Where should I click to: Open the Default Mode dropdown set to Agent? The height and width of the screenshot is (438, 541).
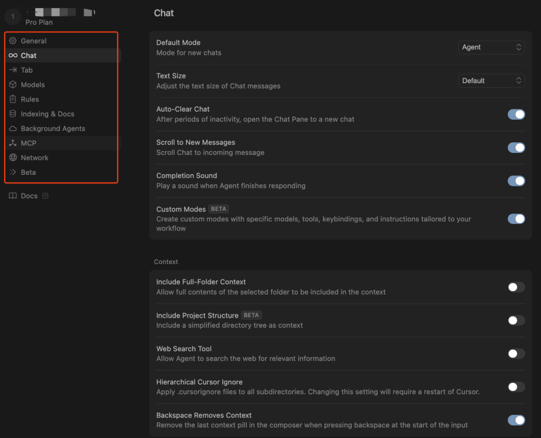pos(491,47)
